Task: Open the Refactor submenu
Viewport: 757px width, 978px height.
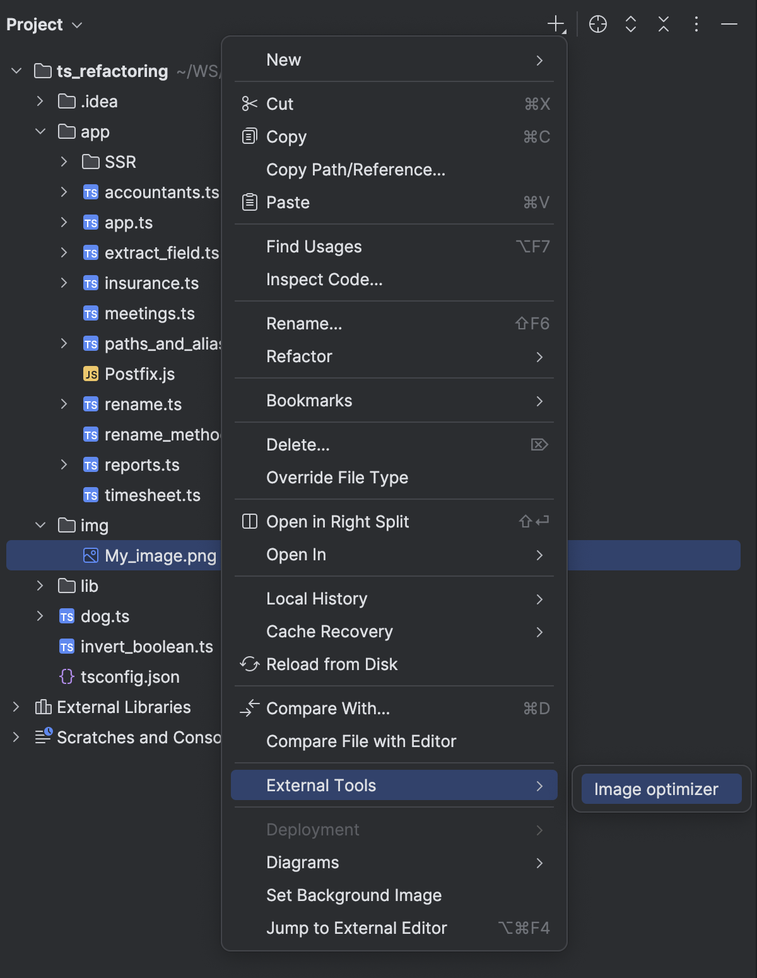Action: click(x=299, y=356)
